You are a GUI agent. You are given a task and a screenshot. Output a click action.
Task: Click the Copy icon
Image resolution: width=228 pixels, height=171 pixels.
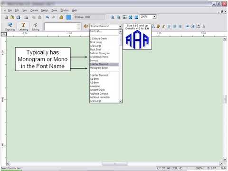pos(34,17)
